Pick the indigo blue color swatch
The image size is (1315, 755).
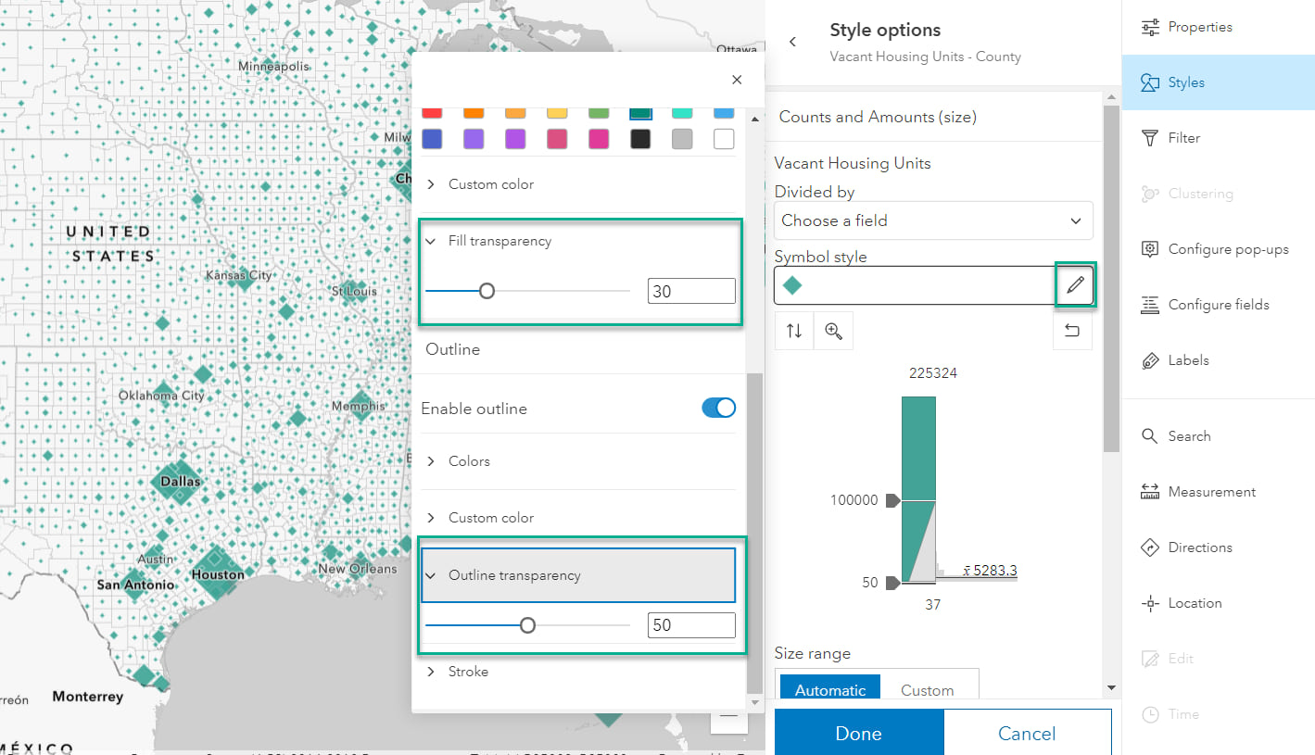(x=431, y=139)
